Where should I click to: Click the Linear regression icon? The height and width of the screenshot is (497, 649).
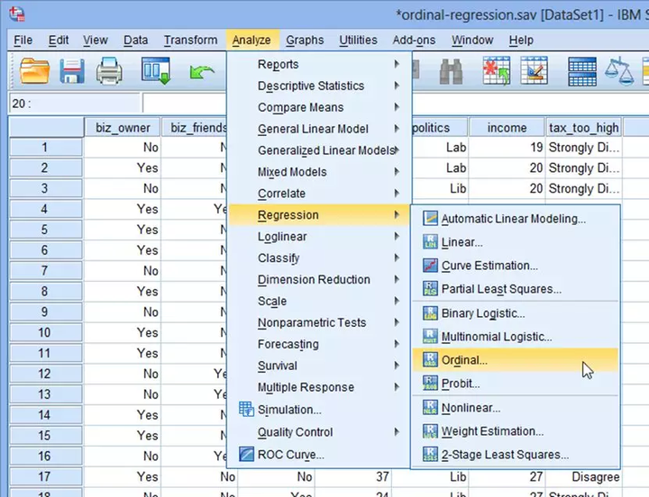tap(430, 241)
